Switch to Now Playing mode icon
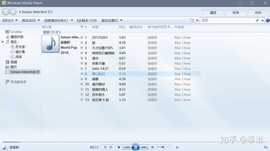 point(266,147)
